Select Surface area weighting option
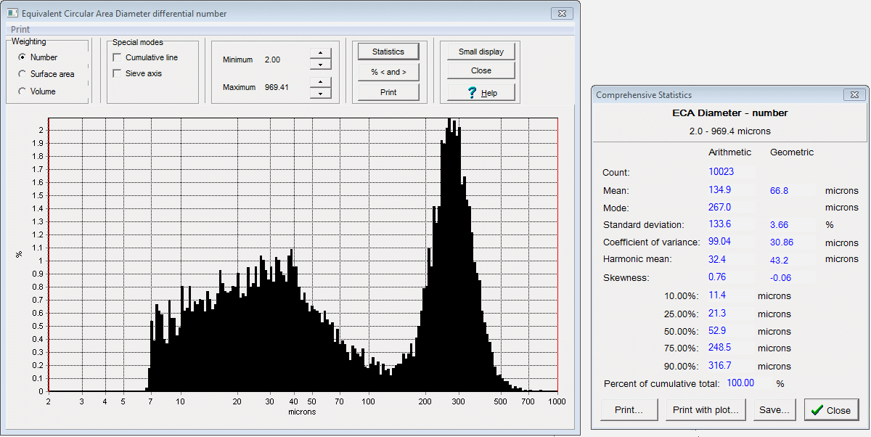871x437 pixels. [x=23, y=74]
